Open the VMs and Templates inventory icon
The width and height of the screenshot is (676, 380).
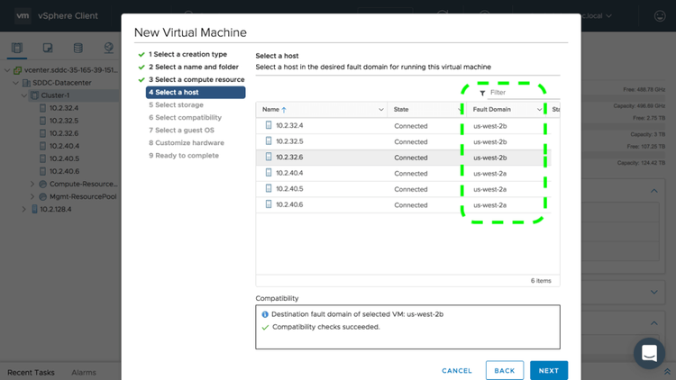48,48
